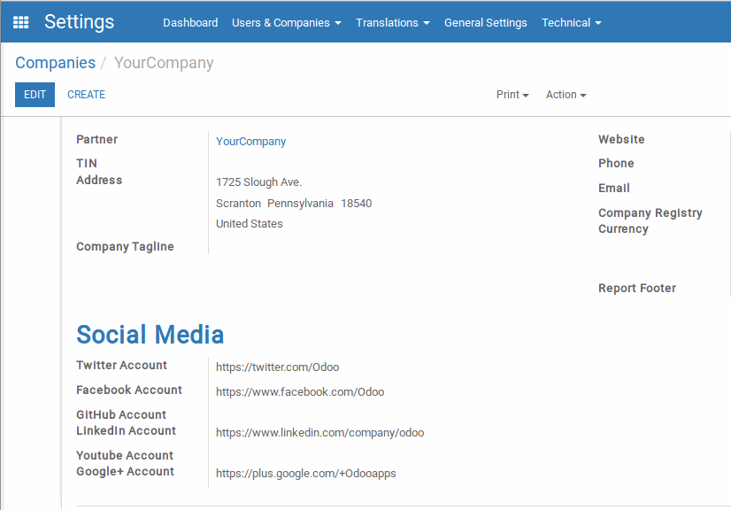Open the Dashboard menu

tap(190, 23)
